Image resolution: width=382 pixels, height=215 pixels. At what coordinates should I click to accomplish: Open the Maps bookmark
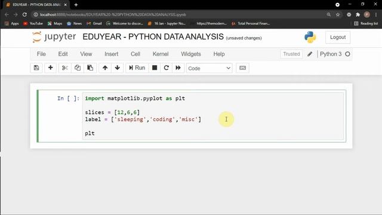[x=55, y=23]
